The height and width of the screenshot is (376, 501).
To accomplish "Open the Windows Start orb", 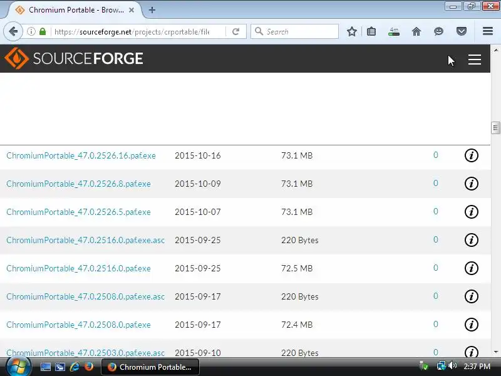I will click(x=18, y=367).
